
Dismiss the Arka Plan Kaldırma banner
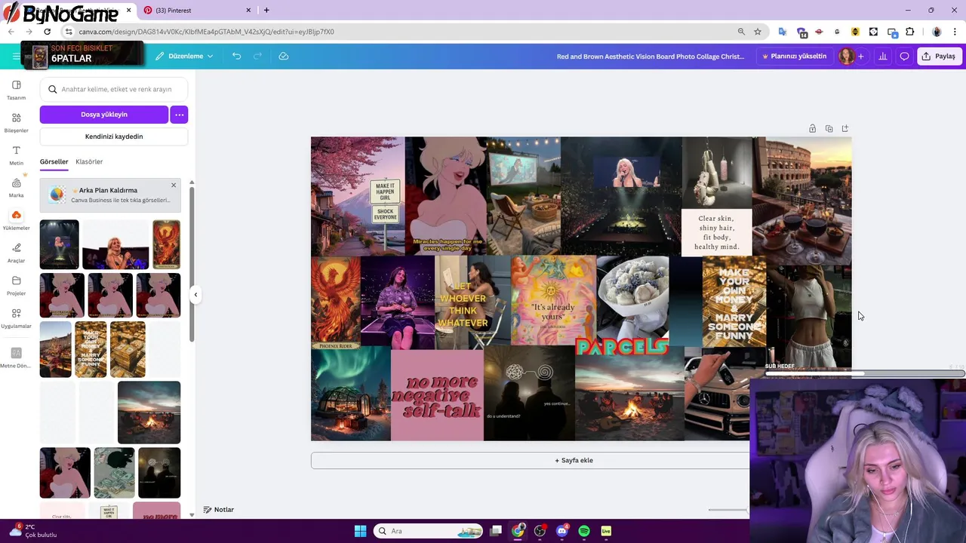(173, 185)
